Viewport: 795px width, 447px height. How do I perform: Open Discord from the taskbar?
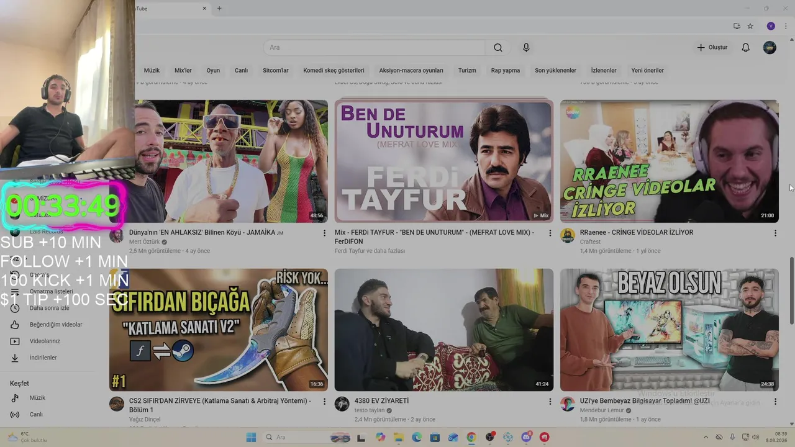click(x=526, y=438)
